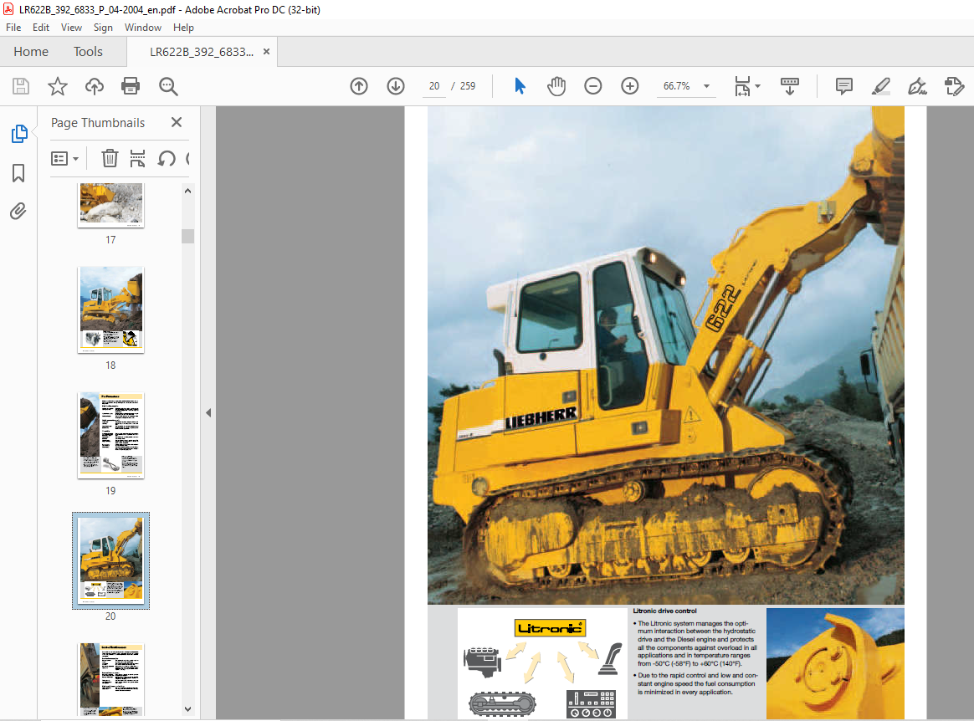This screenshot has width=974, height=721.
Task: Delete selected page with trash icon
Action: (x=110, y=158)
